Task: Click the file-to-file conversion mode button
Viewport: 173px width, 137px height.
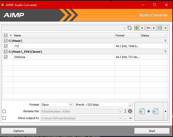Action: [149, 111]
